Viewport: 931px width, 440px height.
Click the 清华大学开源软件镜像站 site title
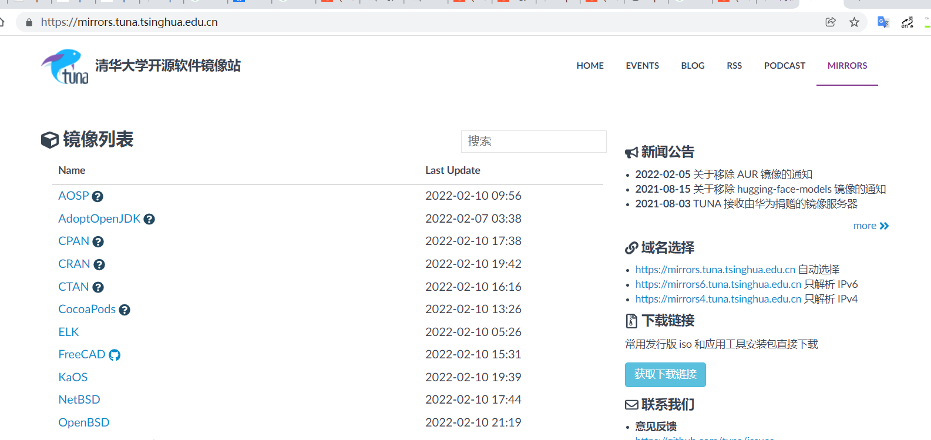168,66
